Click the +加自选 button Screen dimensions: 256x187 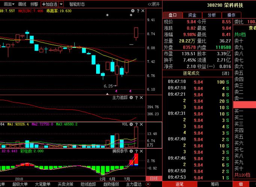pyautogui.click(x=50, y=4)
